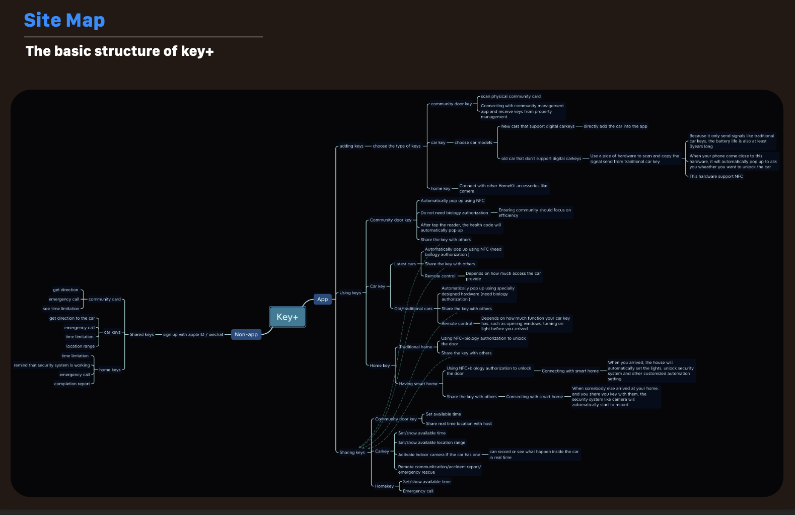Click the 'Site Map' heading
This screenshot has width=795, height=515.
click(64, 20)
